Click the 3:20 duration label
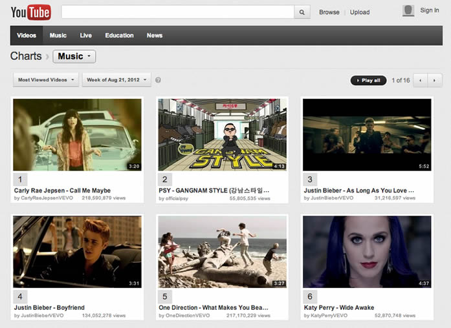 134,167
